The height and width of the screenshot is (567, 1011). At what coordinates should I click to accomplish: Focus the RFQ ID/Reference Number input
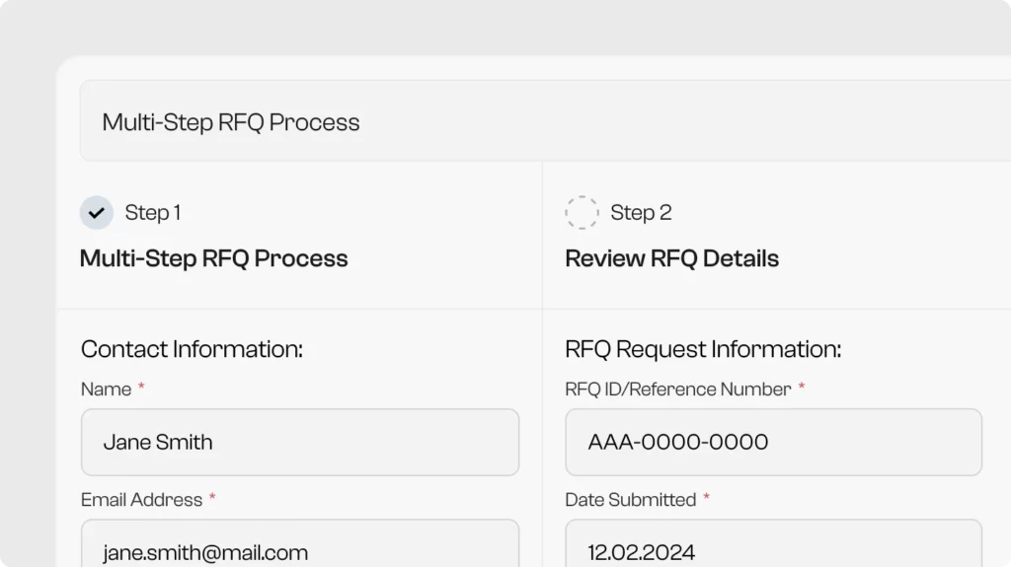coord(773,443)
